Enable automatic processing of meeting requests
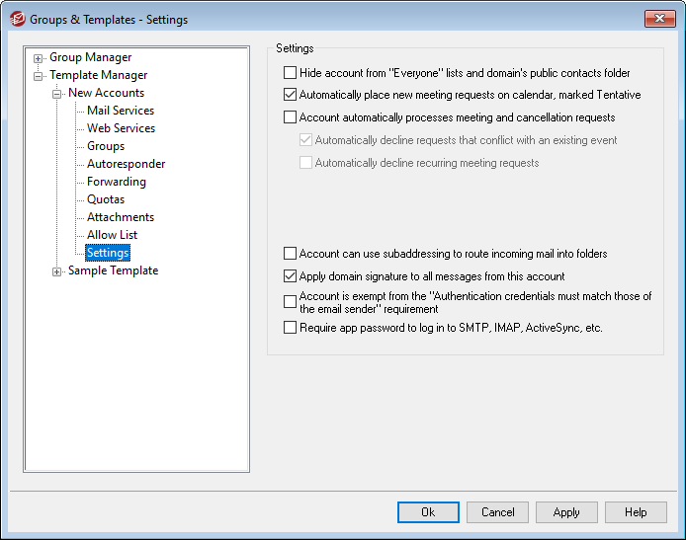Viewport: 686px width, 540px height. pos(290,117)
